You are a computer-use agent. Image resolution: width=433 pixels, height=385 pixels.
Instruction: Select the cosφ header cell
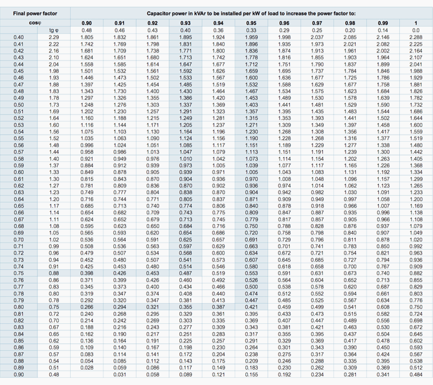point(35,23)
